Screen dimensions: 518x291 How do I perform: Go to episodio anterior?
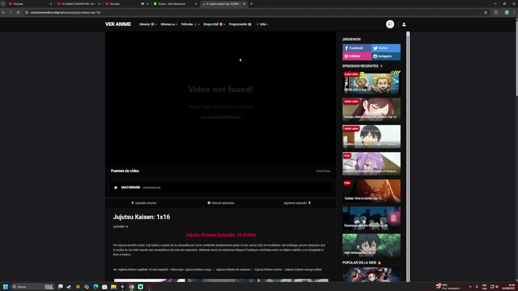coord(144,203)
